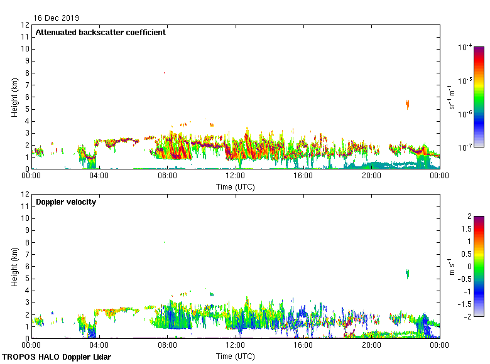Image resolution: width=490 pixels, height=364 pixels.
Task: Click the 16:00 tick under the backscatter plot
Action: (x=303, y=176)
